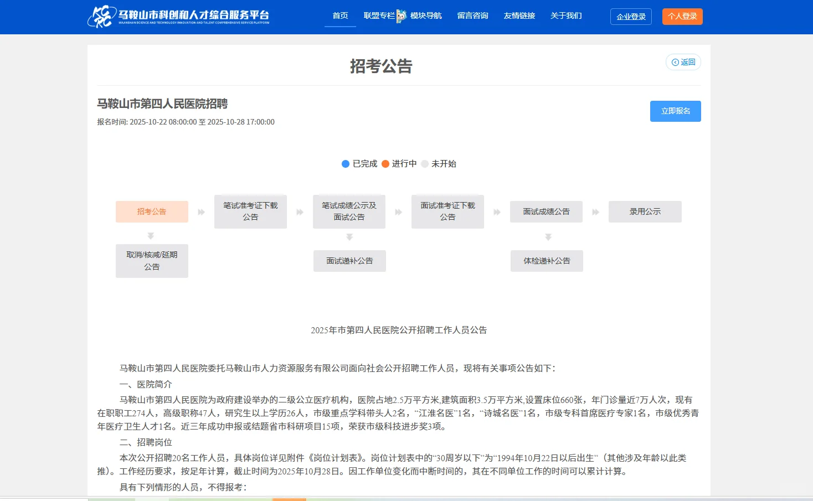Click the circular arrow icon inside 返回 button
813x501 pixels.
(x=675, y=62)
